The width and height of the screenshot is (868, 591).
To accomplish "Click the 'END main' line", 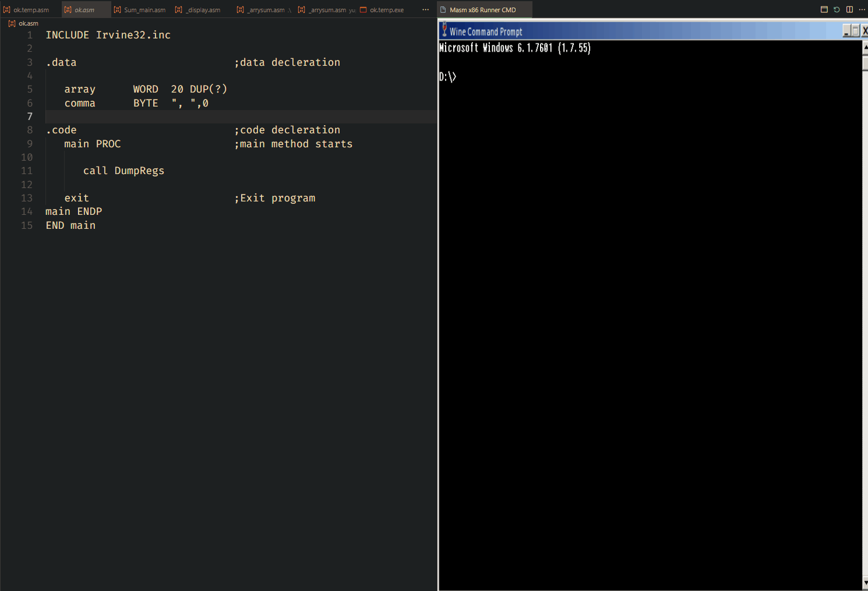I will [70, 225].
